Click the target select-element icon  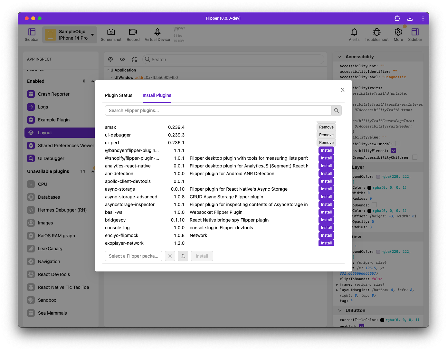click(110, 59)
